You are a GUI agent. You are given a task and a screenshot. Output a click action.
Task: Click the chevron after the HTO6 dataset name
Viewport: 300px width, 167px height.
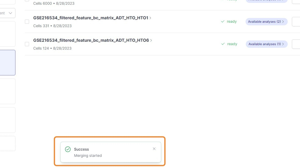151,40
